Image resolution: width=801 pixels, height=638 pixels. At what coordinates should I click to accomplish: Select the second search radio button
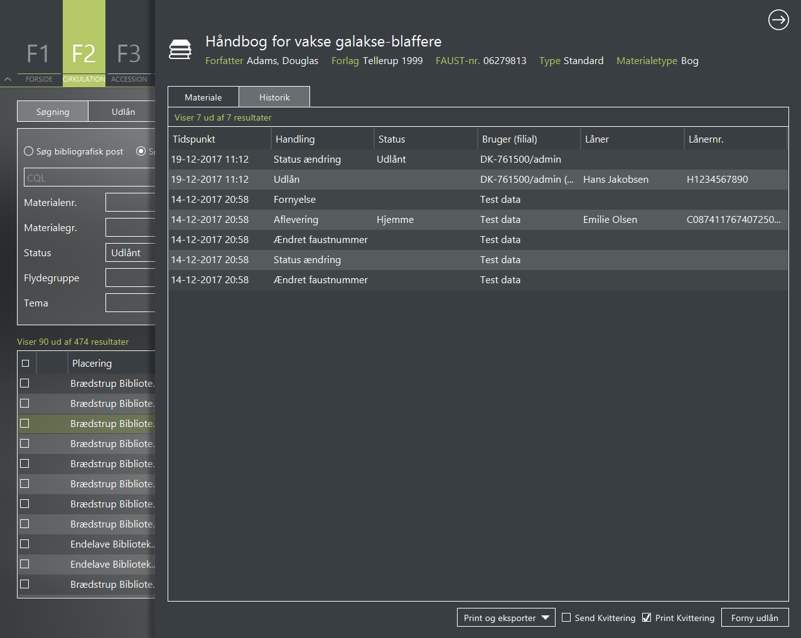[x=141, y=151]
